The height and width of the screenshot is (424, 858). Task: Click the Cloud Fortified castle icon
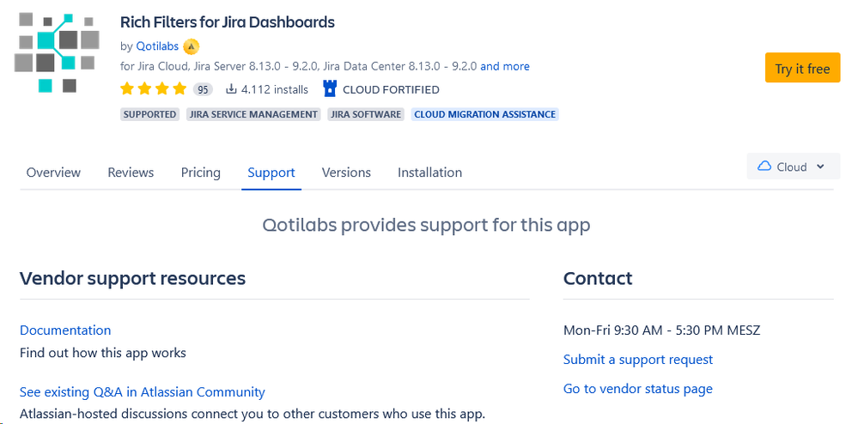click(330, 88)
